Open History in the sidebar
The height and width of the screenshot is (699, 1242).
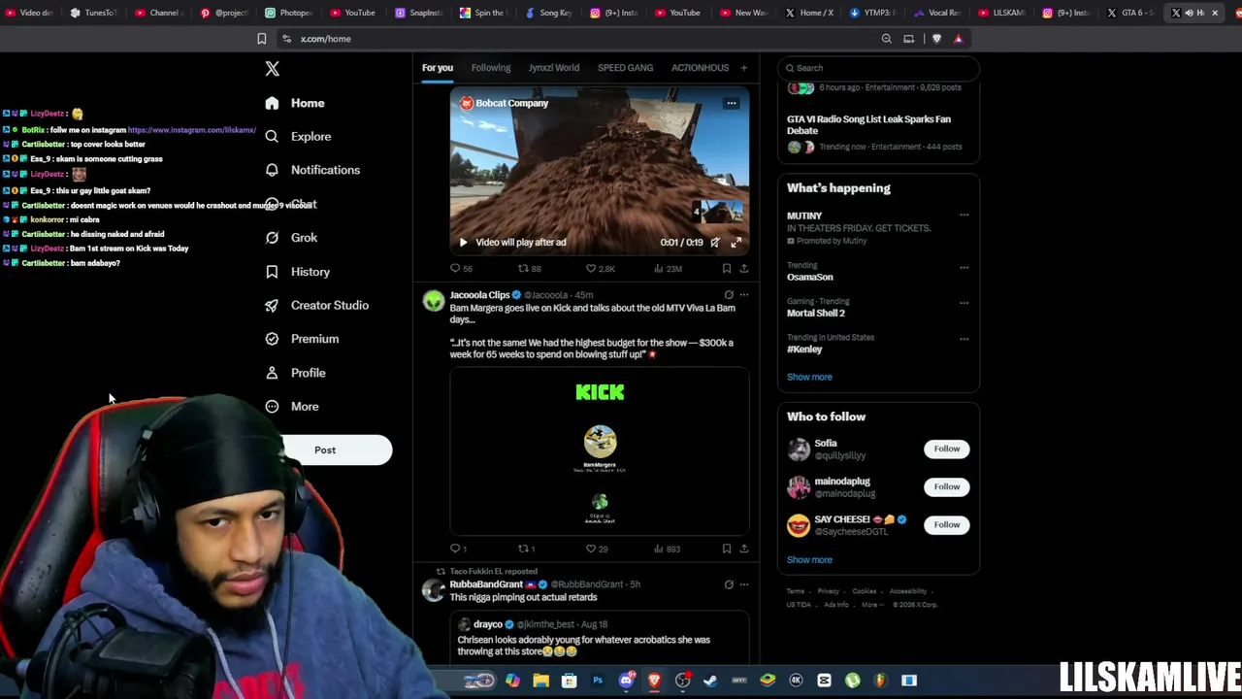coord(297,272)
